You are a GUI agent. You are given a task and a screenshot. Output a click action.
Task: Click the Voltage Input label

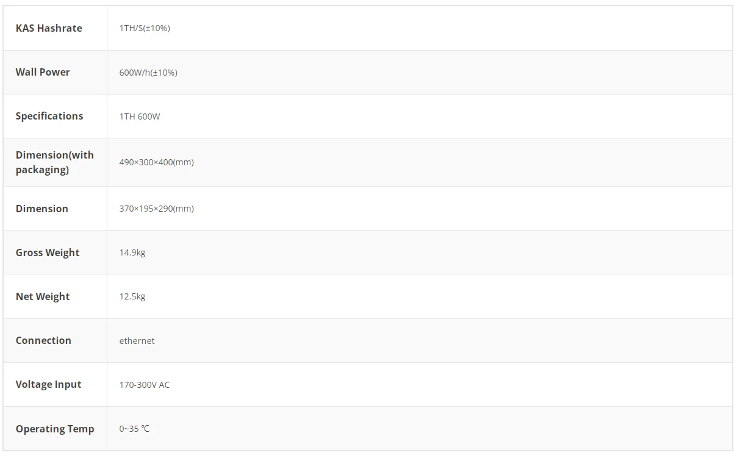pos(49,384)
